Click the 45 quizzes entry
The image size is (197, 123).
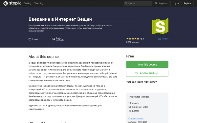(x=134, y=111)
